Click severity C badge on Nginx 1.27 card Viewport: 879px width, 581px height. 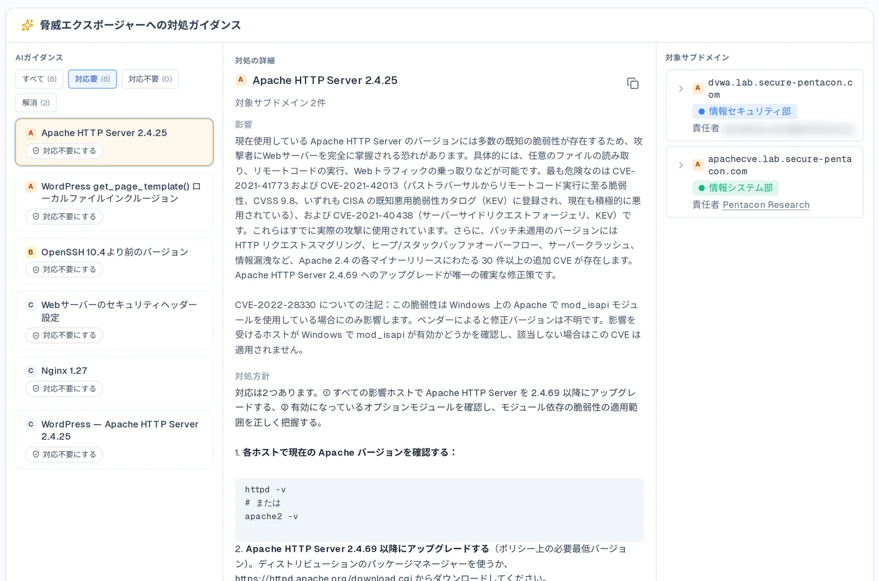pyautogui.click(x=31, y=371)
